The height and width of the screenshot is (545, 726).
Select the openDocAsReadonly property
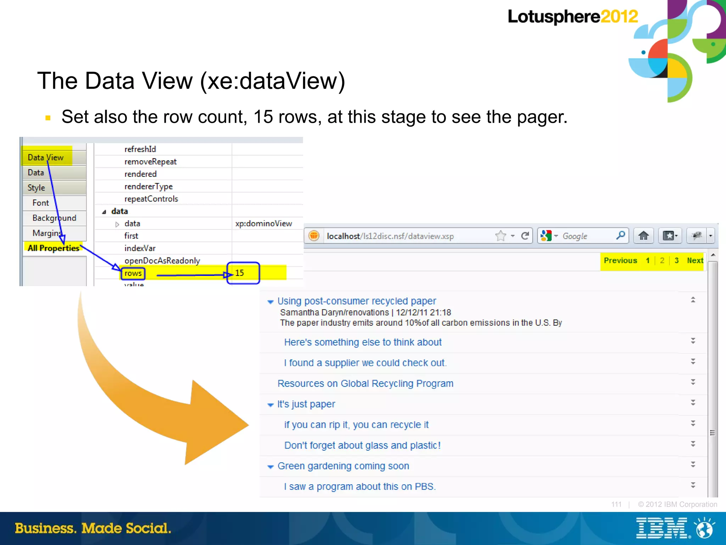pyautogui.click(x=162, y=261)
